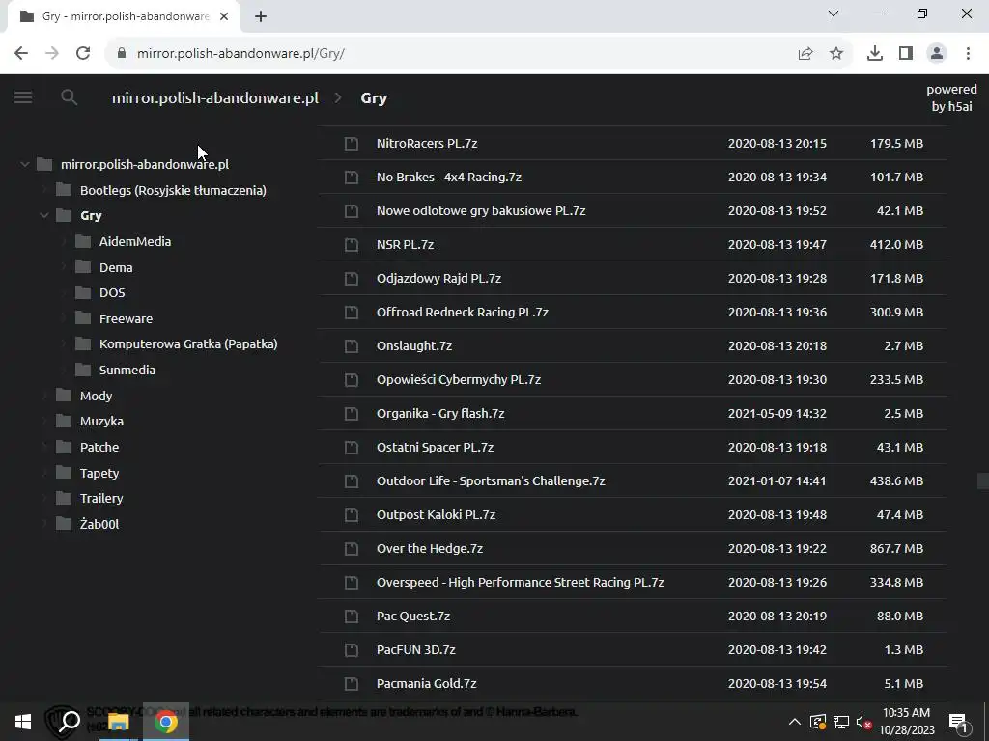Click the Gry breadcrumb
Viewport: 989px width, 741px height.
click(374, 97)
